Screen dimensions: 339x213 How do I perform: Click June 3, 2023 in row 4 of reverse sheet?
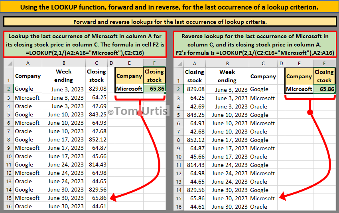coord(227,106)
